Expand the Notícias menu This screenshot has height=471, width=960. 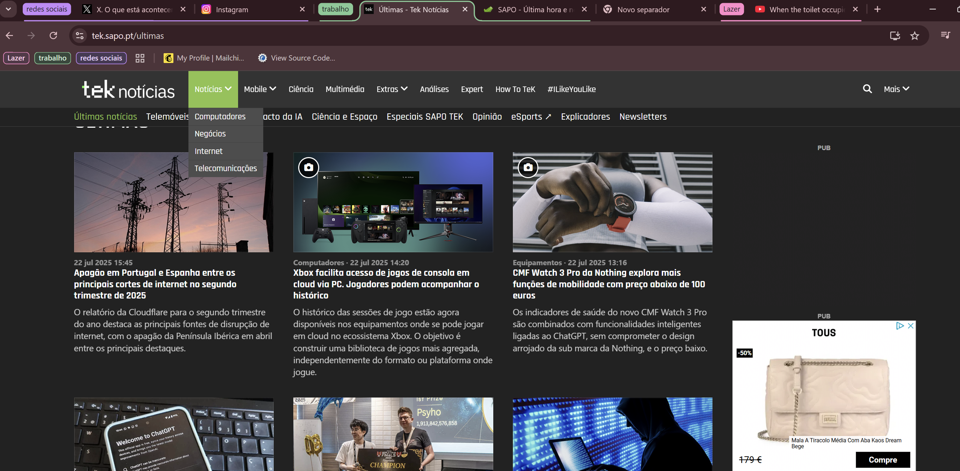coord(213,89)
